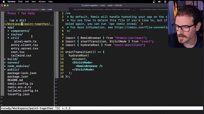Open the Terminal app menu
Screen dimensions: 204x114
click(11, 2)
